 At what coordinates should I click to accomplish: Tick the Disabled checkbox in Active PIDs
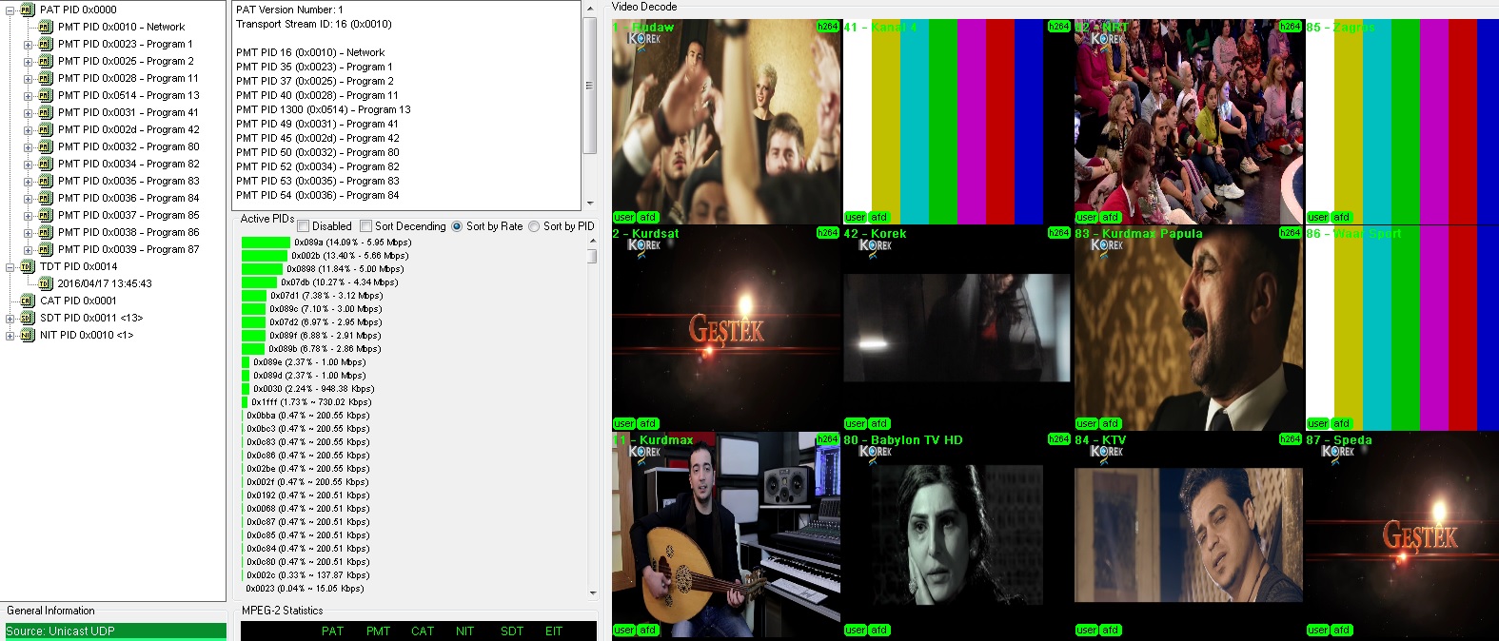[304, 226]
